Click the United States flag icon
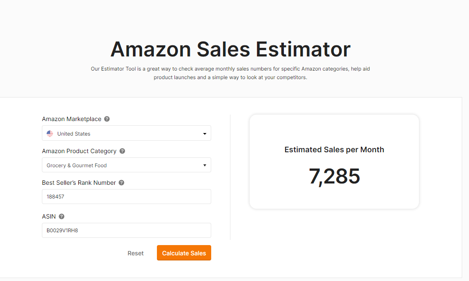This screenshot has height=281, width=469. click(x=50, y=133)
